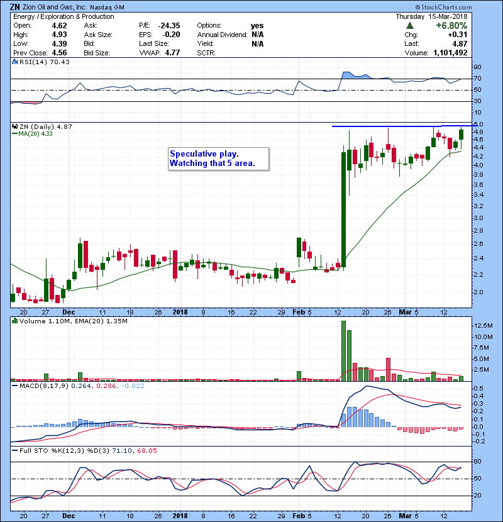The width and height of the screenshot is (503, 522).
Task: Click the green MA(20) legend line marker
Action: tap(14, 134)
